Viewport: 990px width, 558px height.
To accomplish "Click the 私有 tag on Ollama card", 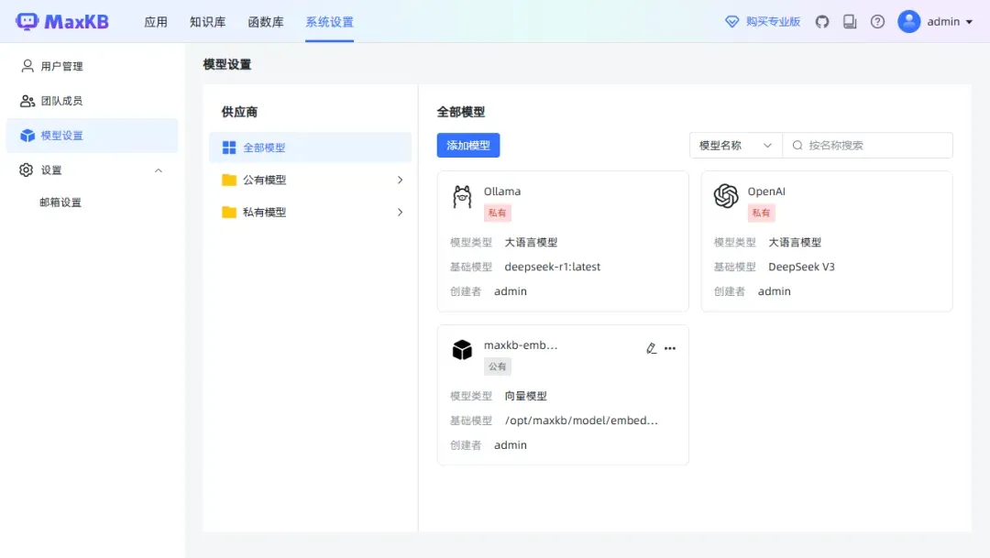I will [498, 213].
